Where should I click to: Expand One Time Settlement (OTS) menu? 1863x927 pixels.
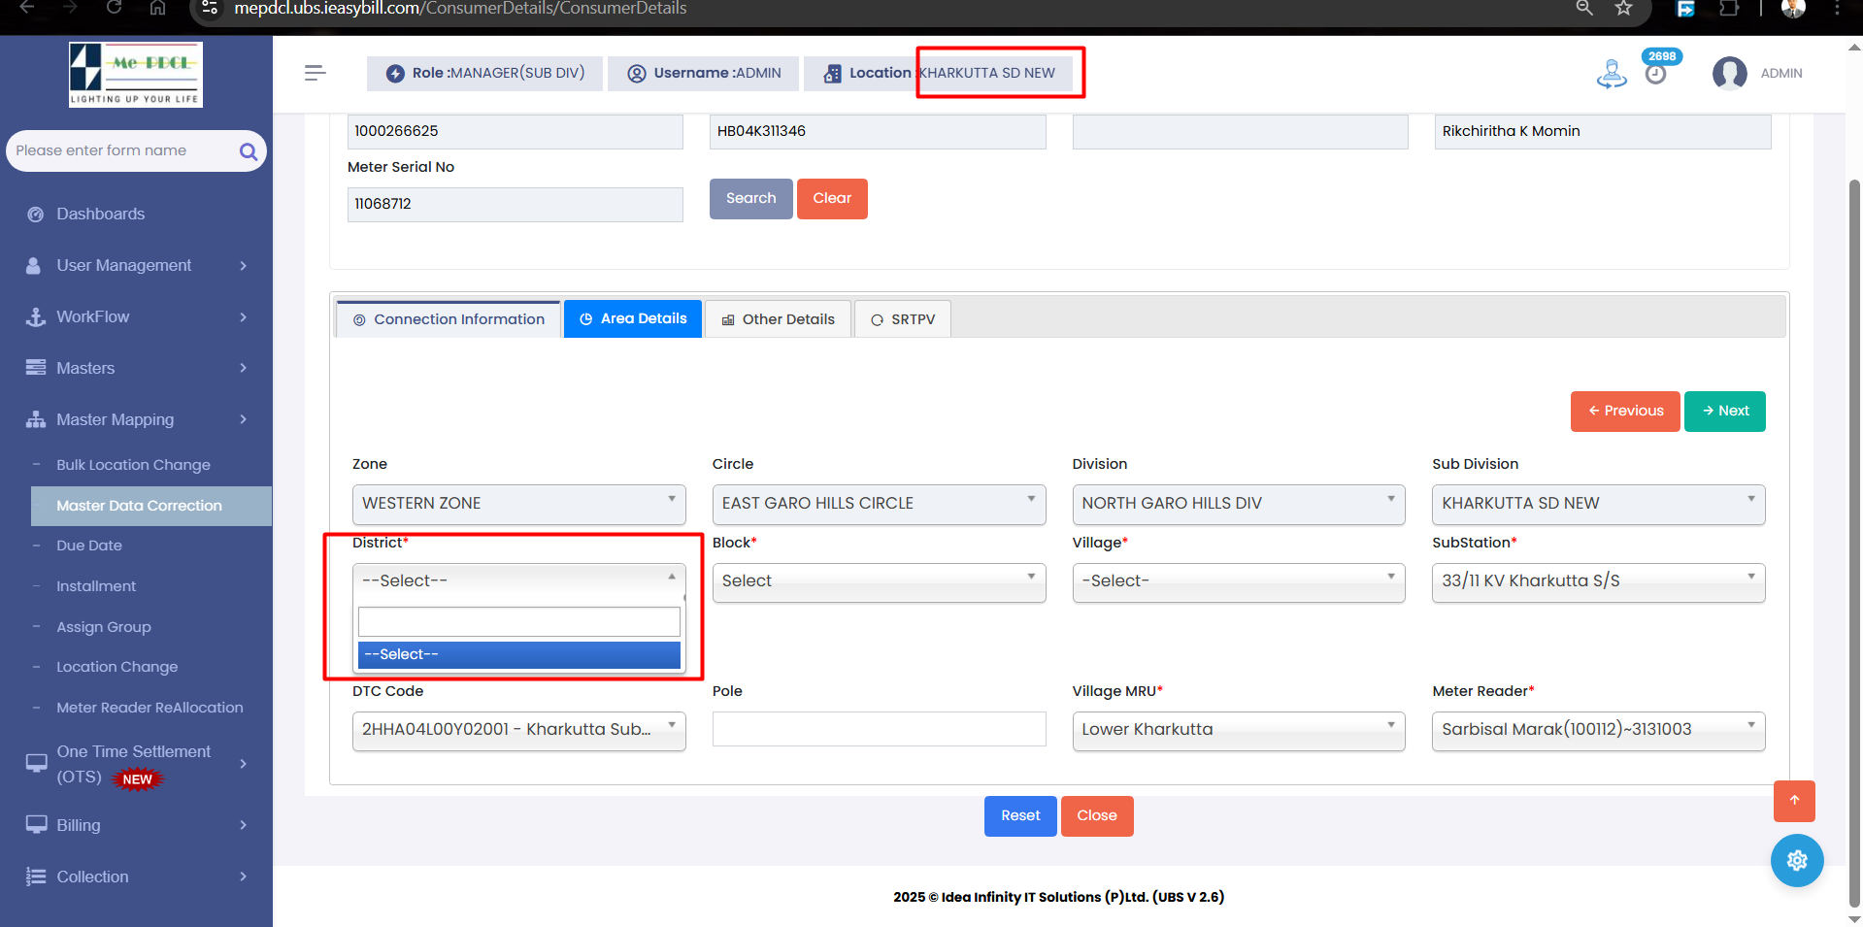pyautogui.click(x=136, y=764)
